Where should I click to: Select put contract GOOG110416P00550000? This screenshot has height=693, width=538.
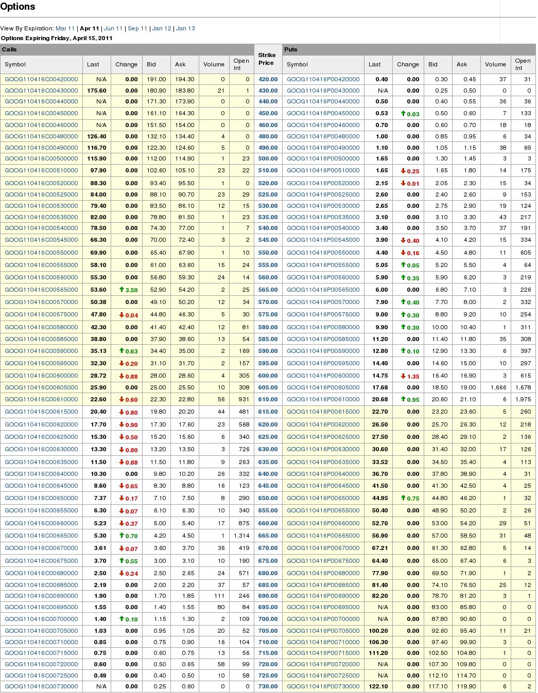(323, 253)
